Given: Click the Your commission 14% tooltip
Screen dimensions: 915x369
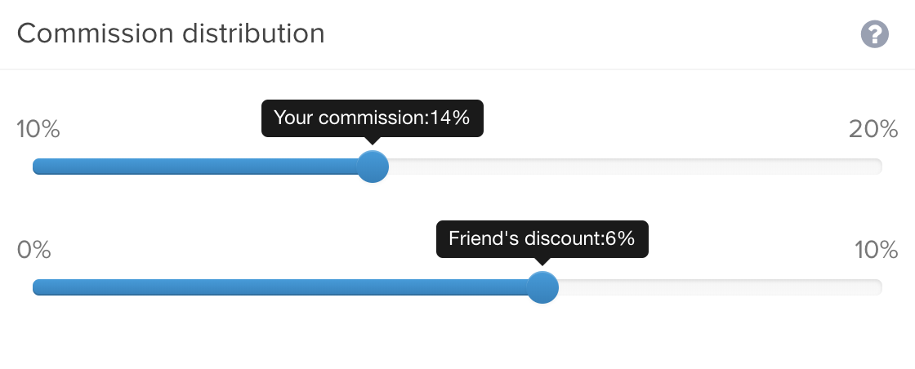Looking at the screenshot, I should 373,118.
